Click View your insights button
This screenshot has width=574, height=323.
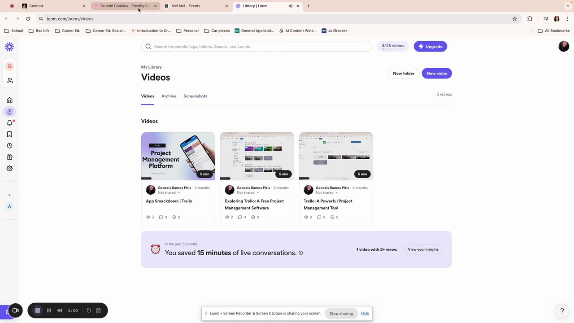pos(423,249)
